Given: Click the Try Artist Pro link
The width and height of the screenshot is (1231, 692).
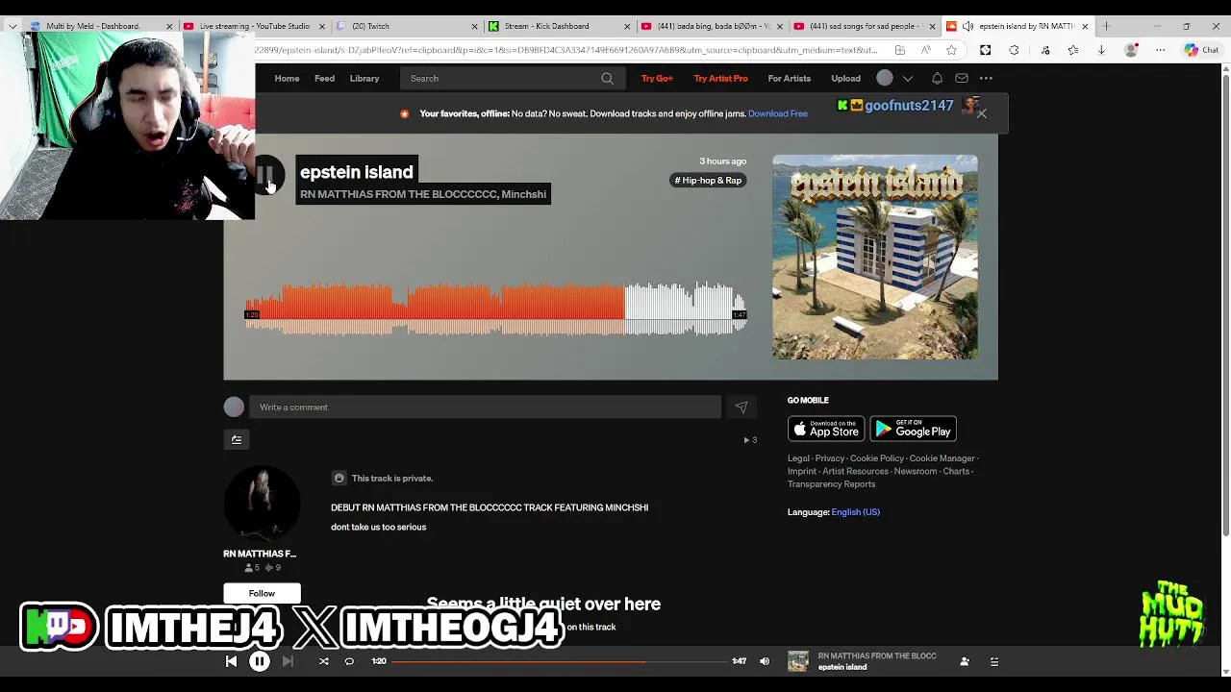Looking at the screenshot, I should [x=720, y=79].
